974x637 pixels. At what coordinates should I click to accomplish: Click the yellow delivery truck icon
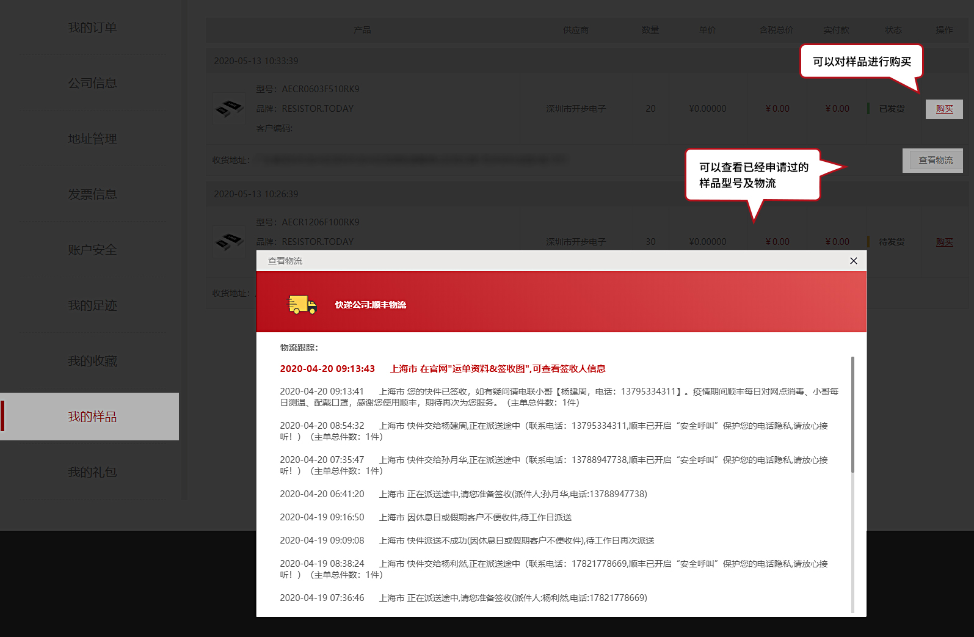302,304
